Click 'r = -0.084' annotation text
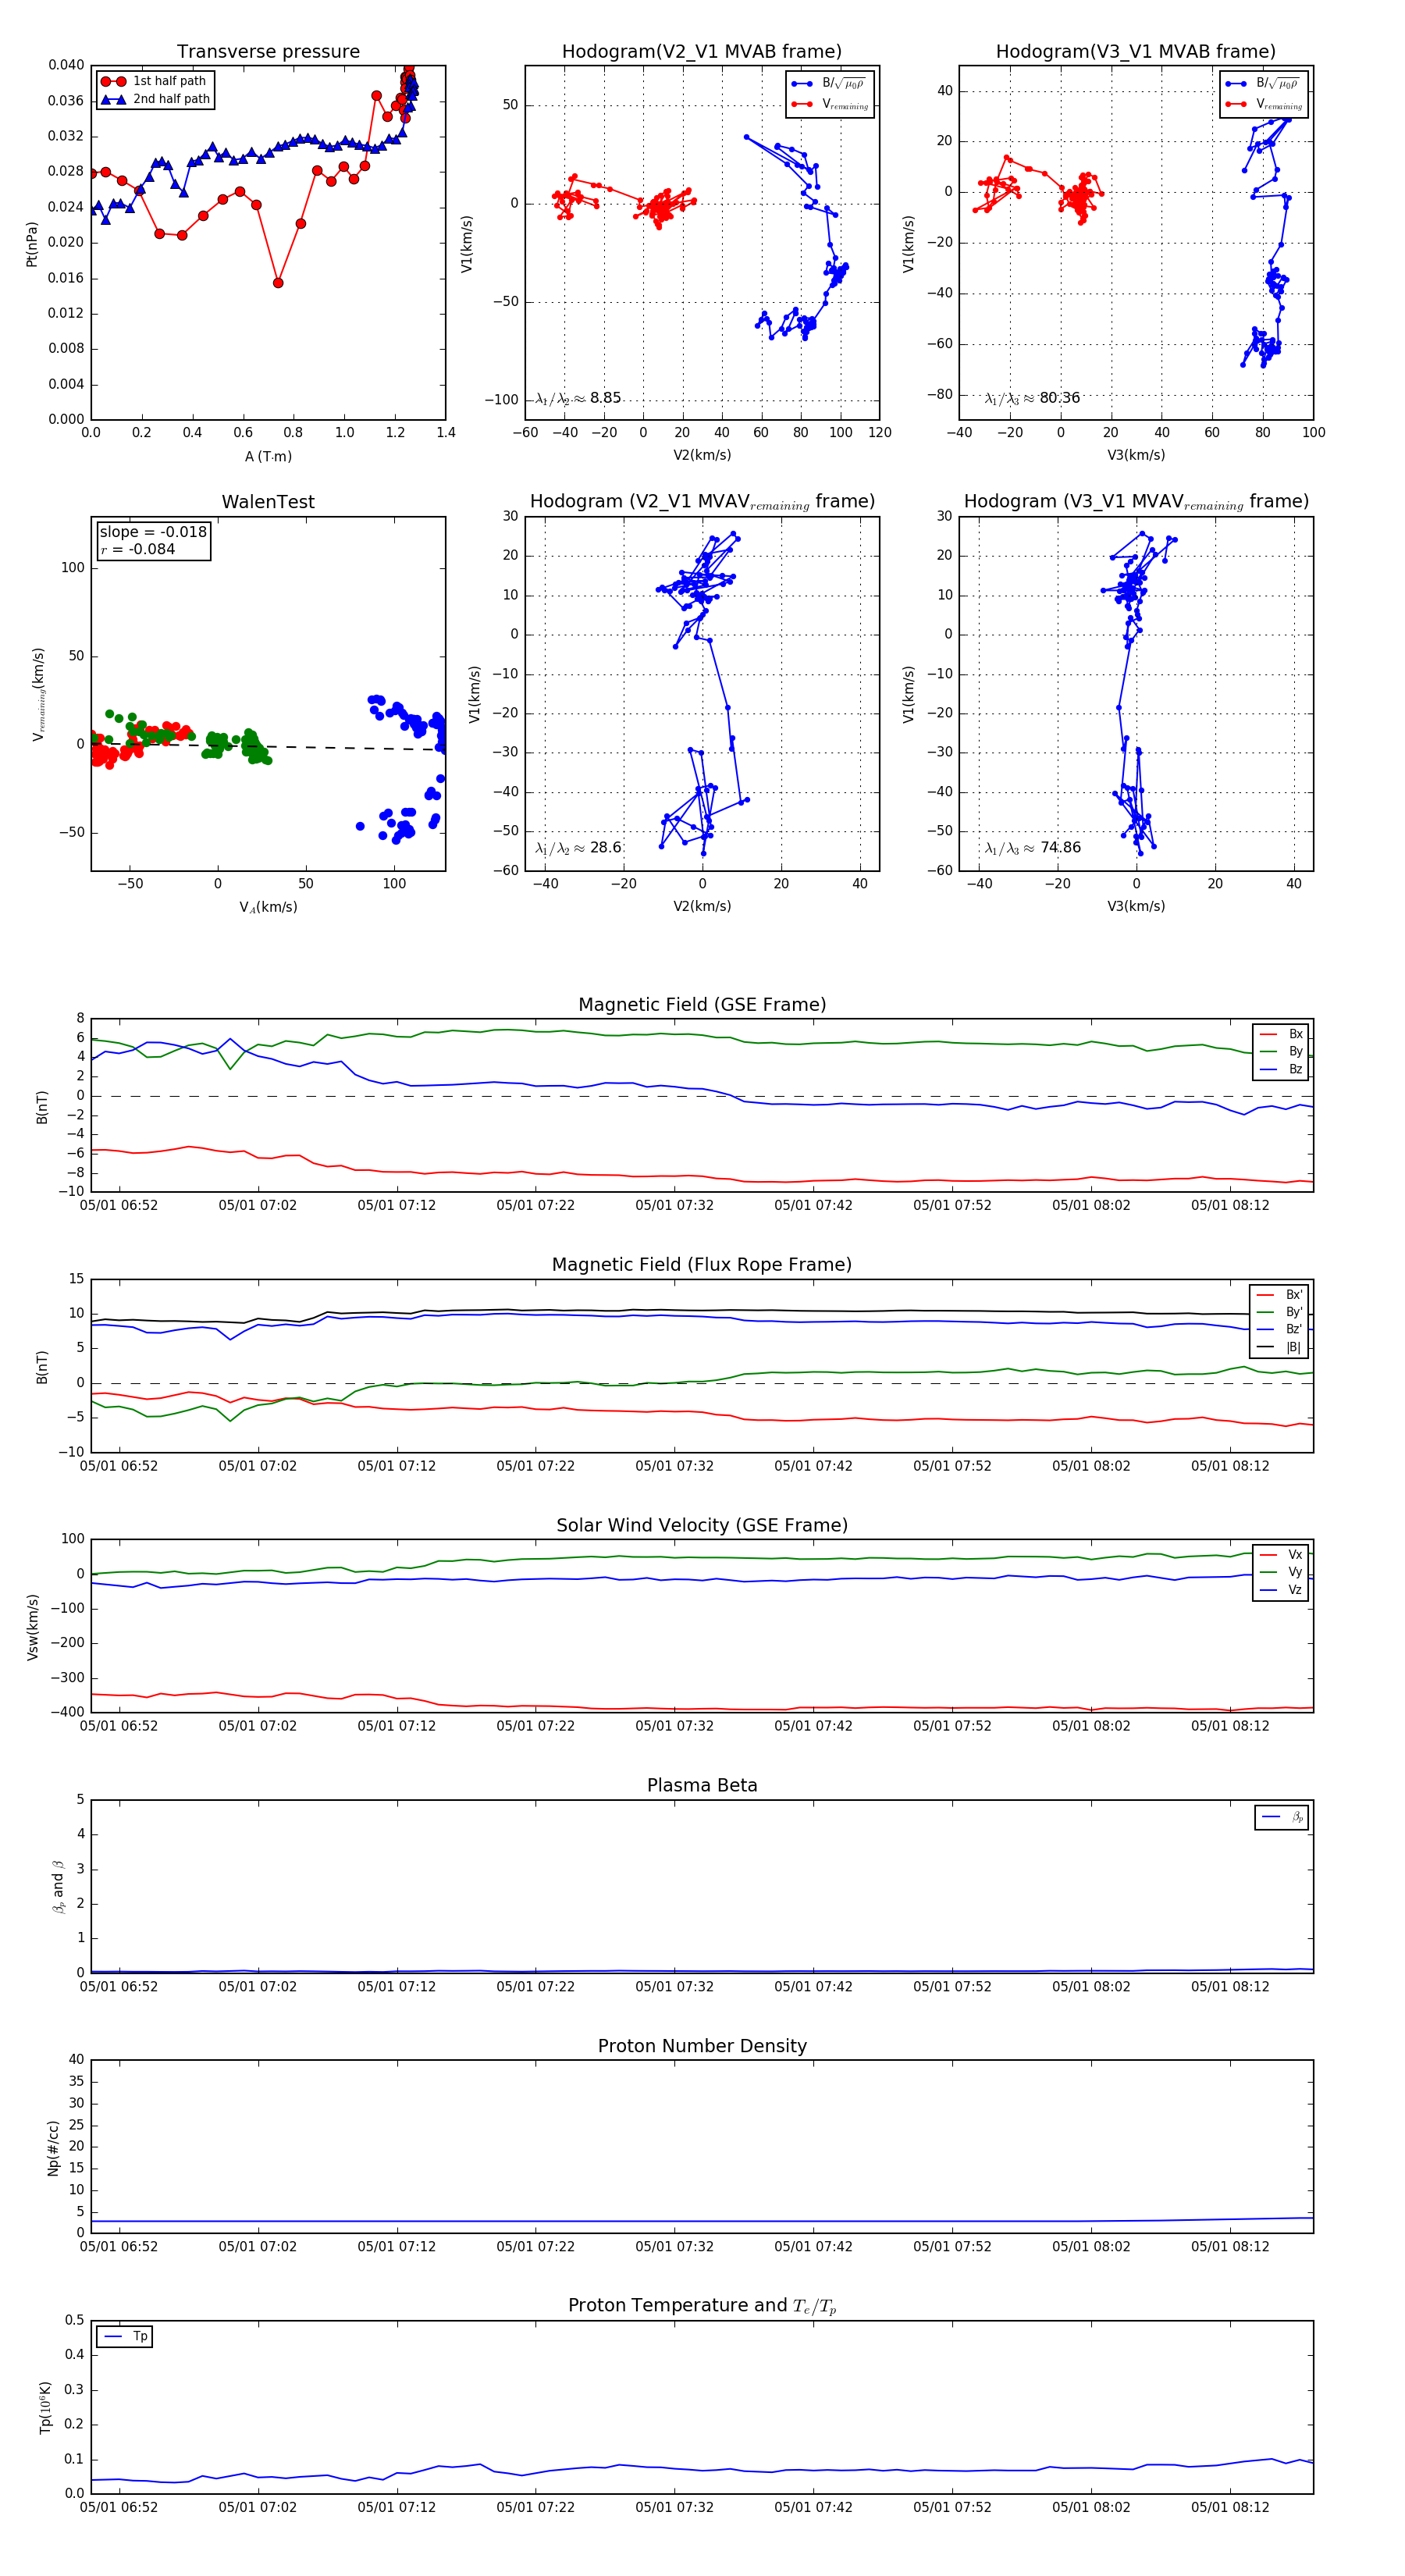This screenshot has height=2576, width=1405. [138, 549]
